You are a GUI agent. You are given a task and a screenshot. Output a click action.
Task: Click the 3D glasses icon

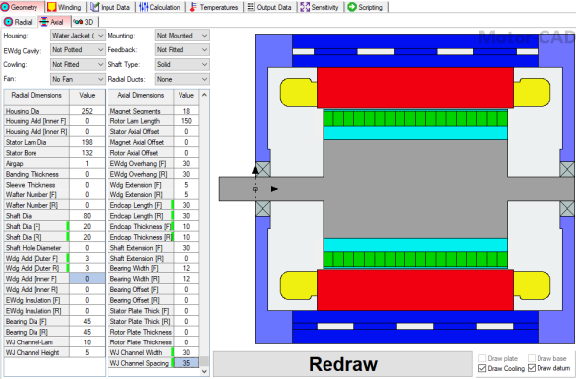78,22
